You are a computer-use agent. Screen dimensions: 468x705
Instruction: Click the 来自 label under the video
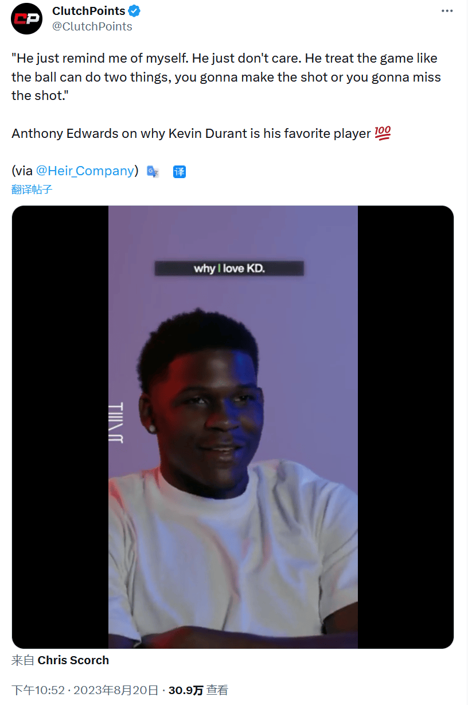[x=24, y=660]
